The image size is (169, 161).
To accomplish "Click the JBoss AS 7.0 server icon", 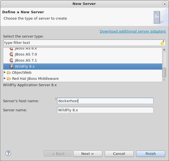I will pyautogui.click(x=11, y=54).
